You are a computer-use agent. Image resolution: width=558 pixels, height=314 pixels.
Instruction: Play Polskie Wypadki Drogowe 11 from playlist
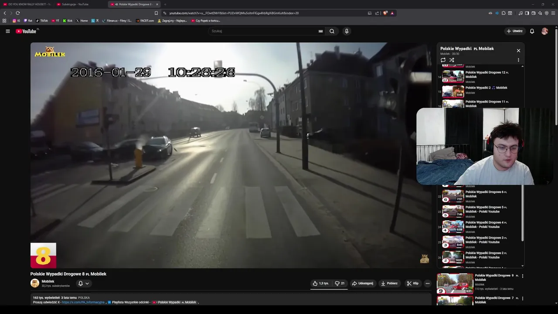click(481, 104)
